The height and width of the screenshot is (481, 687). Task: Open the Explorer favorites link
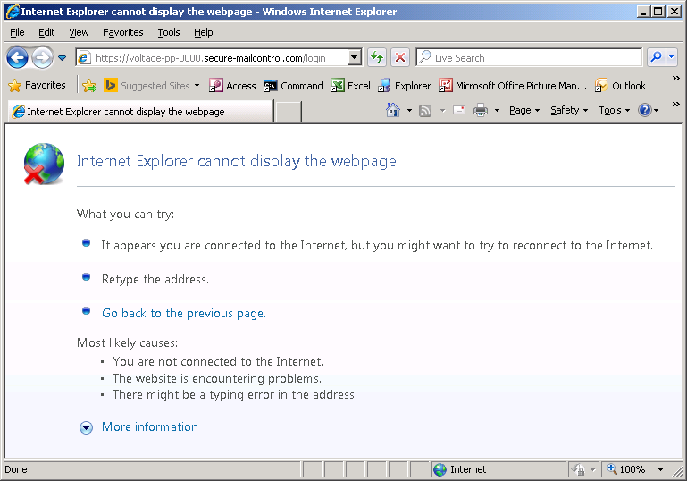[405, 86]
